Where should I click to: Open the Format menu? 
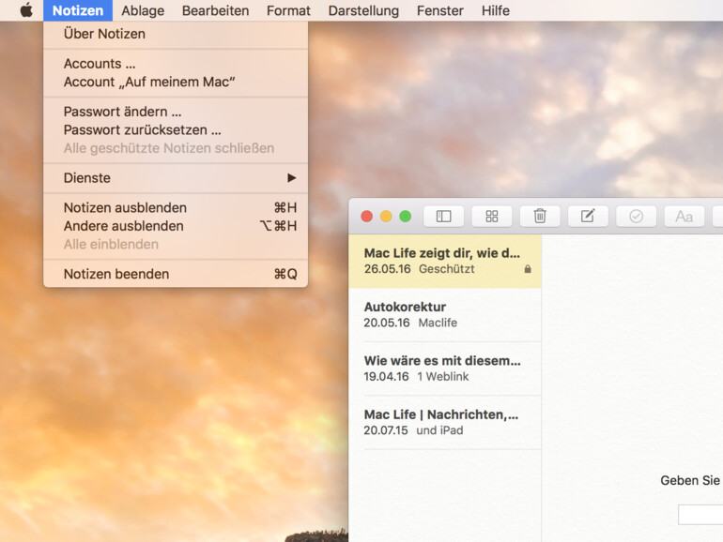[x=288, y=10]
